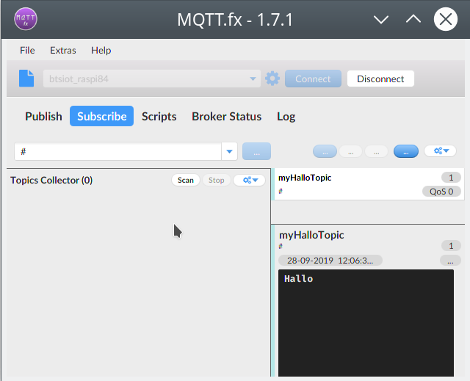Maximize the MQTT.fx window
Viewport: 470px width, 381px height.
point(413,20)
